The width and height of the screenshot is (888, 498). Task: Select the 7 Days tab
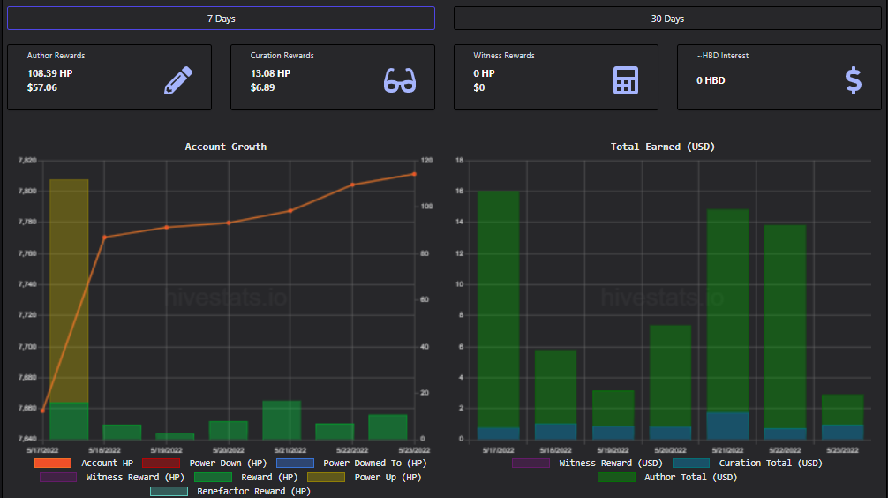click(x=221, y=19)
